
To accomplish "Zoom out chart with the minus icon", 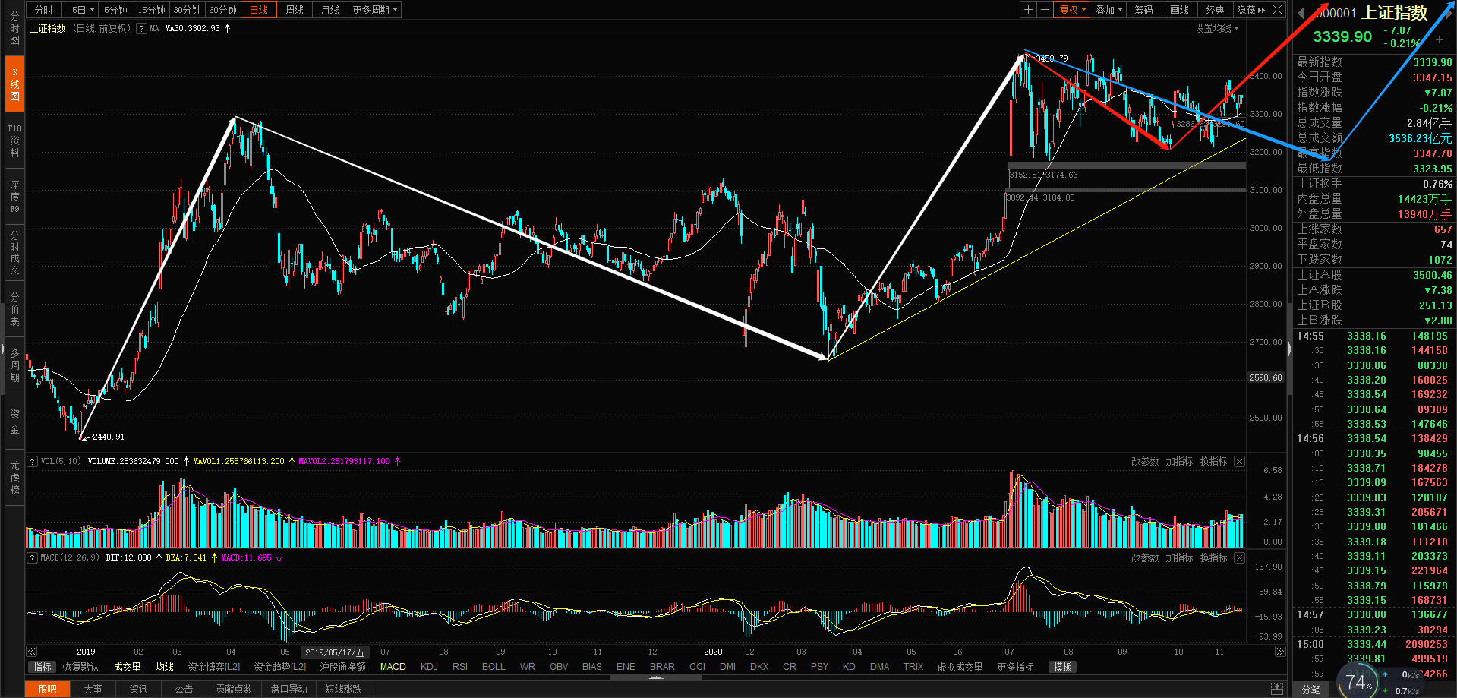I will pos(1045,10).
